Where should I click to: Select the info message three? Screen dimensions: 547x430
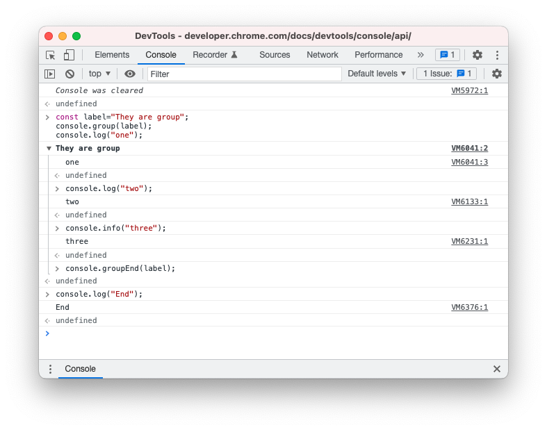pos(76,241)
